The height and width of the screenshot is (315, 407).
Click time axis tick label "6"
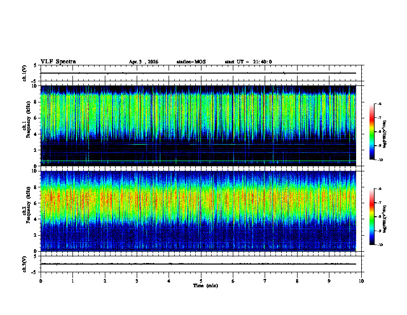click(x=233, y=281)
